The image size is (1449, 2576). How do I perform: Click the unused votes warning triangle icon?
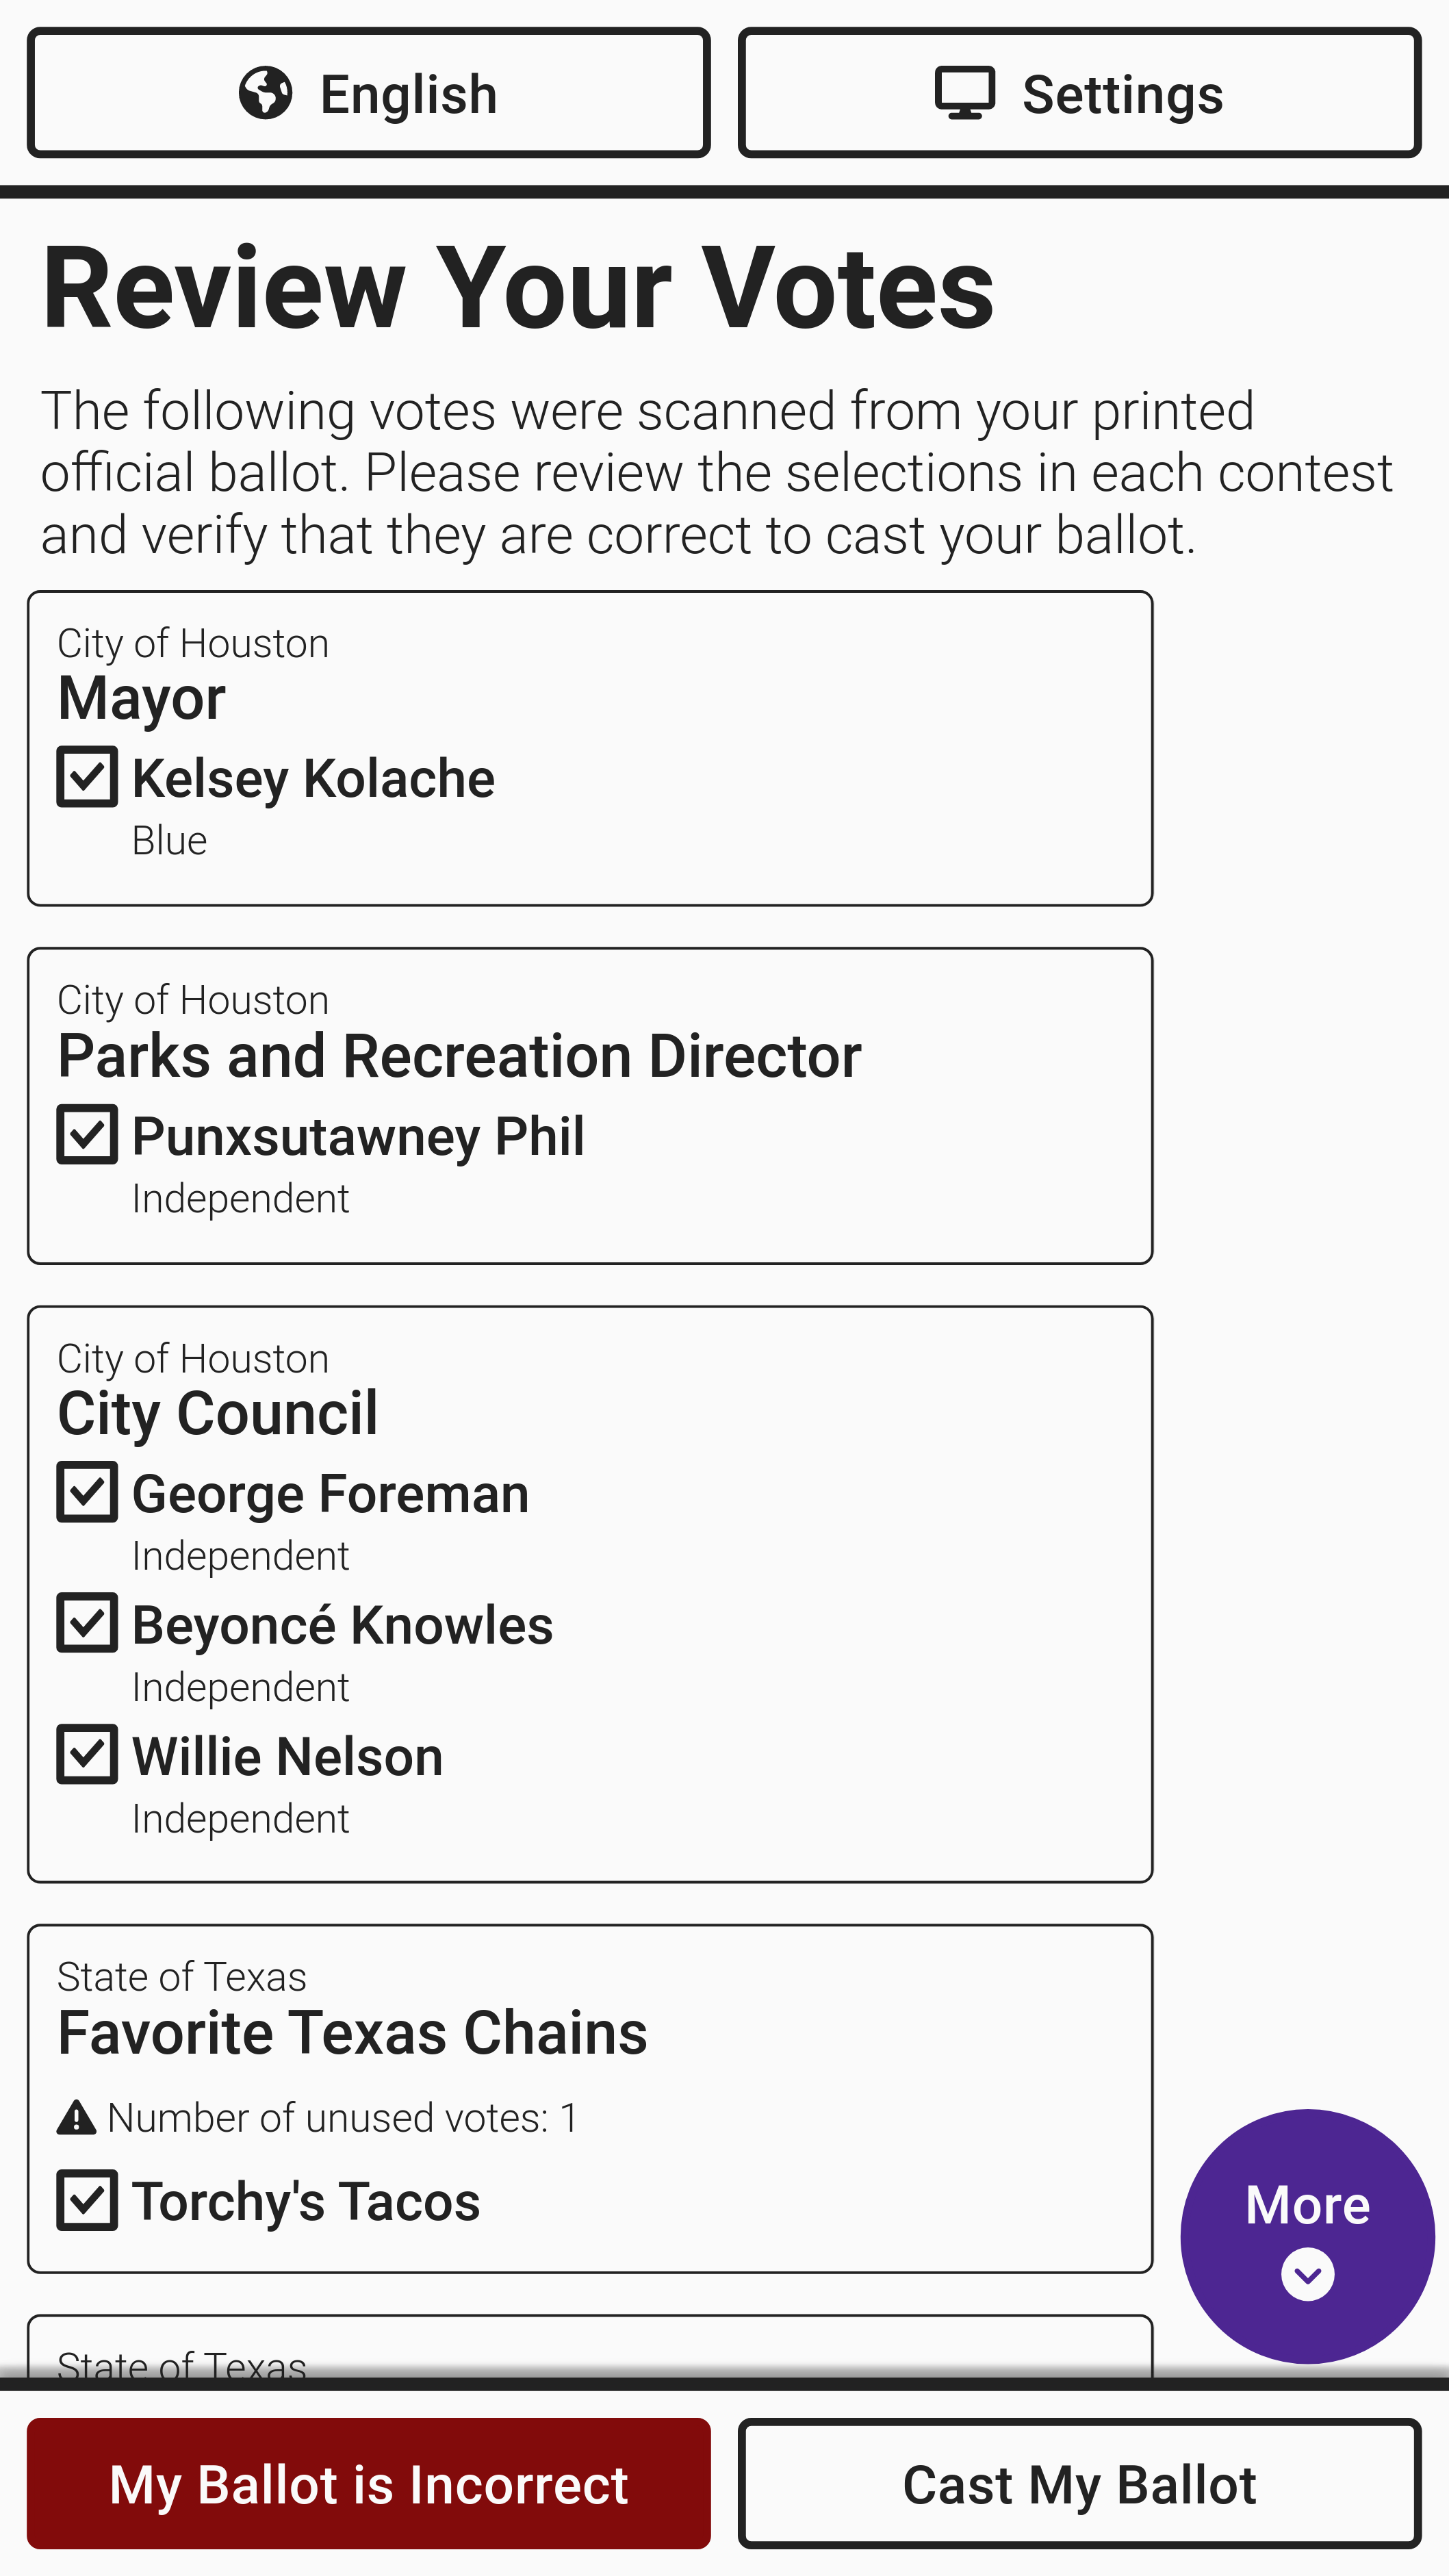pos(76,2118)
